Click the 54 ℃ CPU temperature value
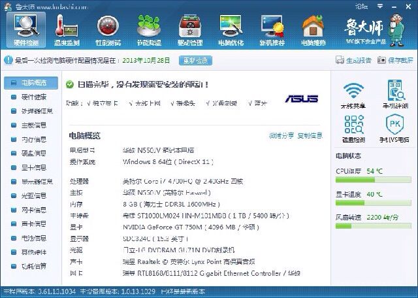Screen dimensions: 418x298 click(374, 171)
